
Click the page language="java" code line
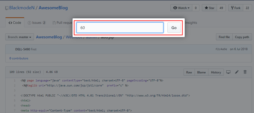tap(92, 80)
